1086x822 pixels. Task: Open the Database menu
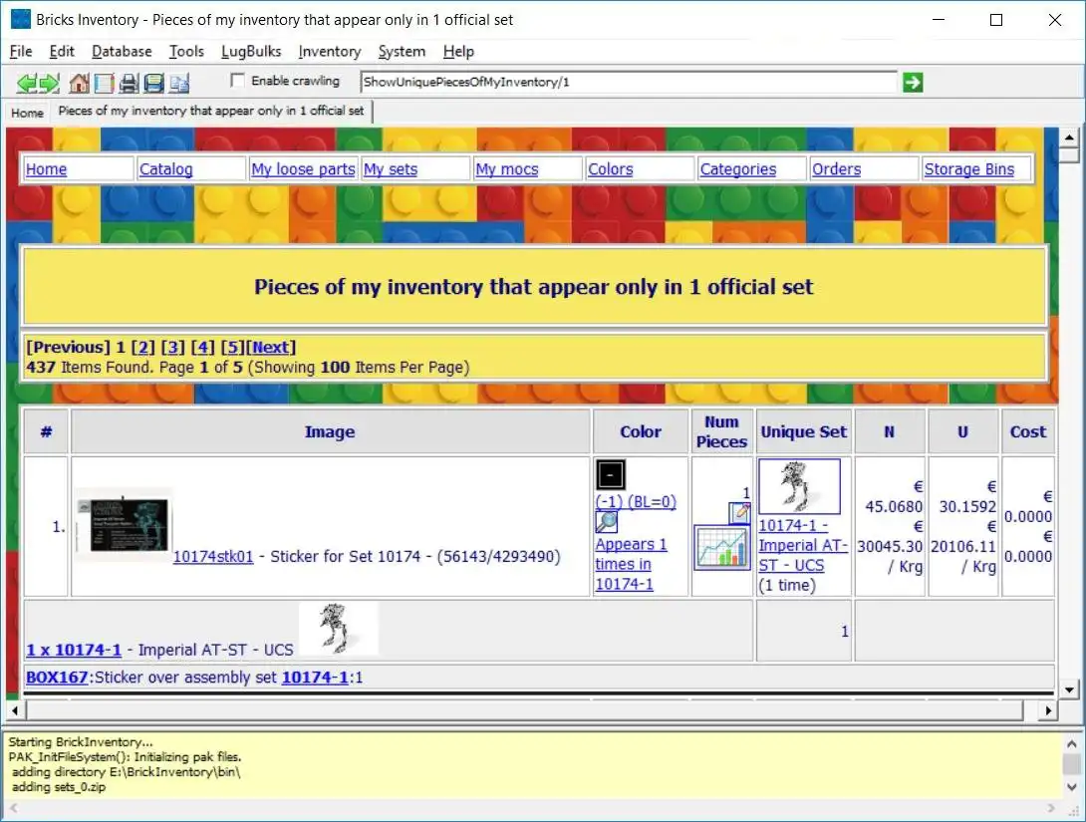[x=122, y=51]
